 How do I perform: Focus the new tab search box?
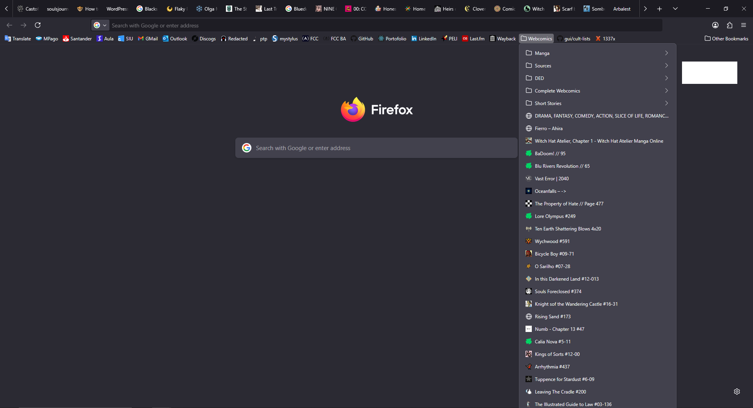(376, 148)
